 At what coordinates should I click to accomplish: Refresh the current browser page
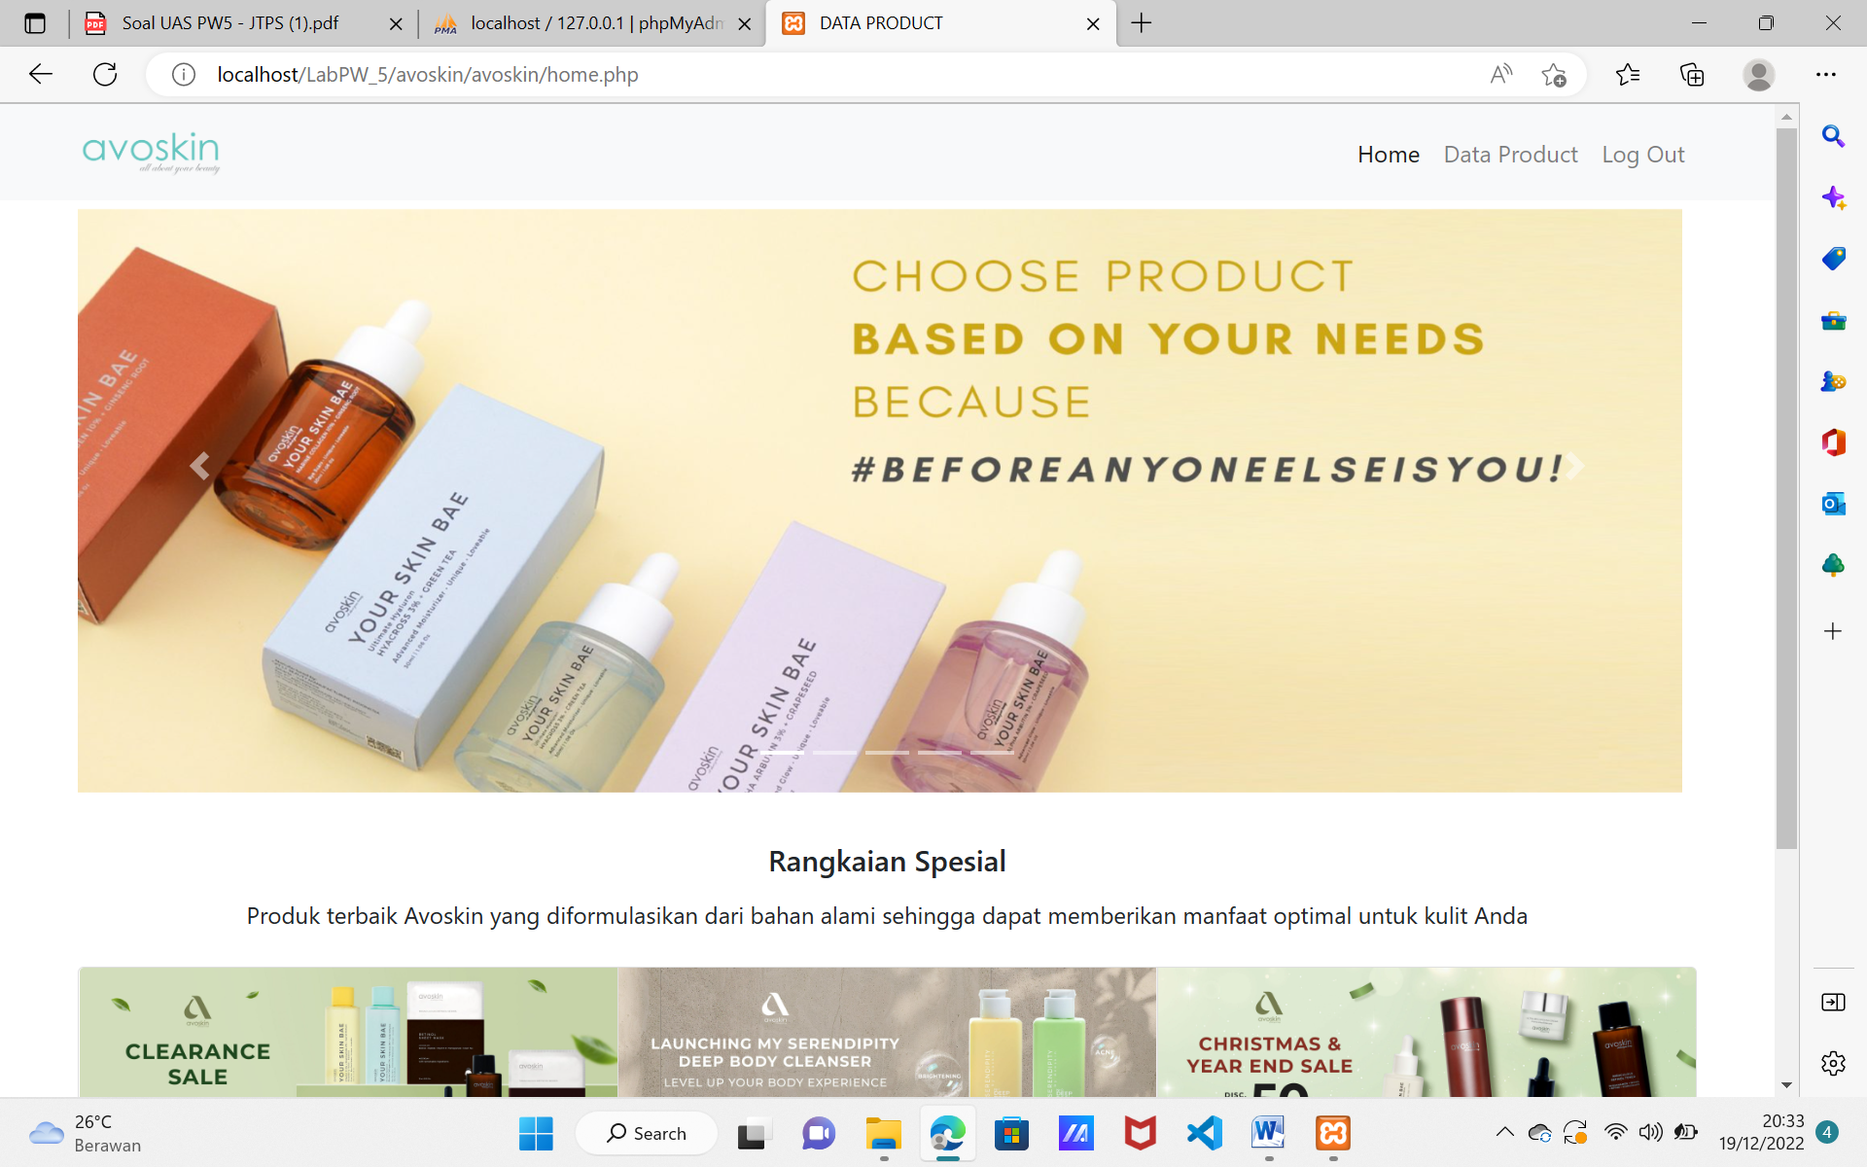coord(105,75)
